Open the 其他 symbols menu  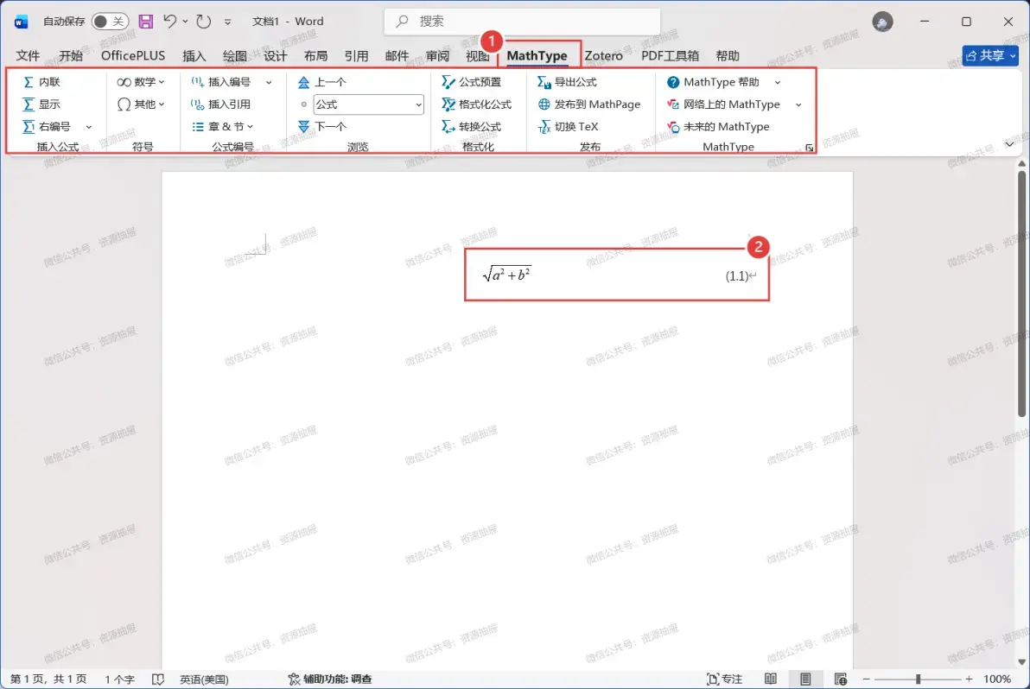(x=141, y=104)
